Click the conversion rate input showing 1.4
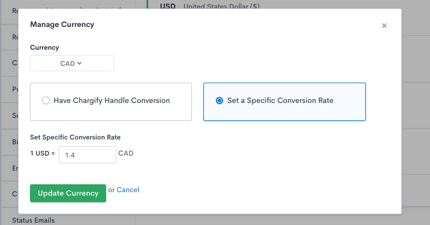This screenshot has height=225, width=430. (x=87, y=155)
